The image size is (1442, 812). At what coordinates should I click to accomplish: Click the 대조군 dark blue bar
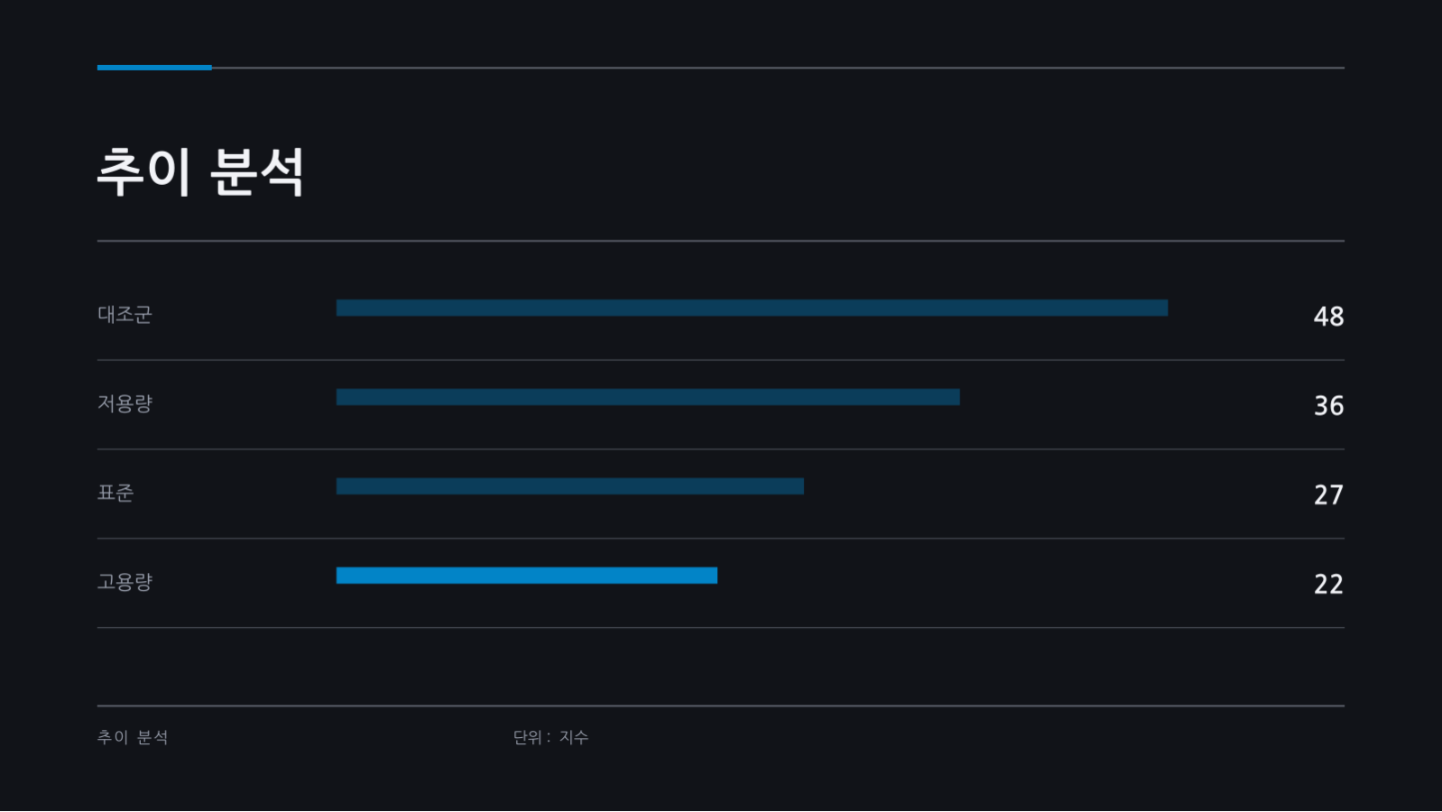[x=752, y=308]
